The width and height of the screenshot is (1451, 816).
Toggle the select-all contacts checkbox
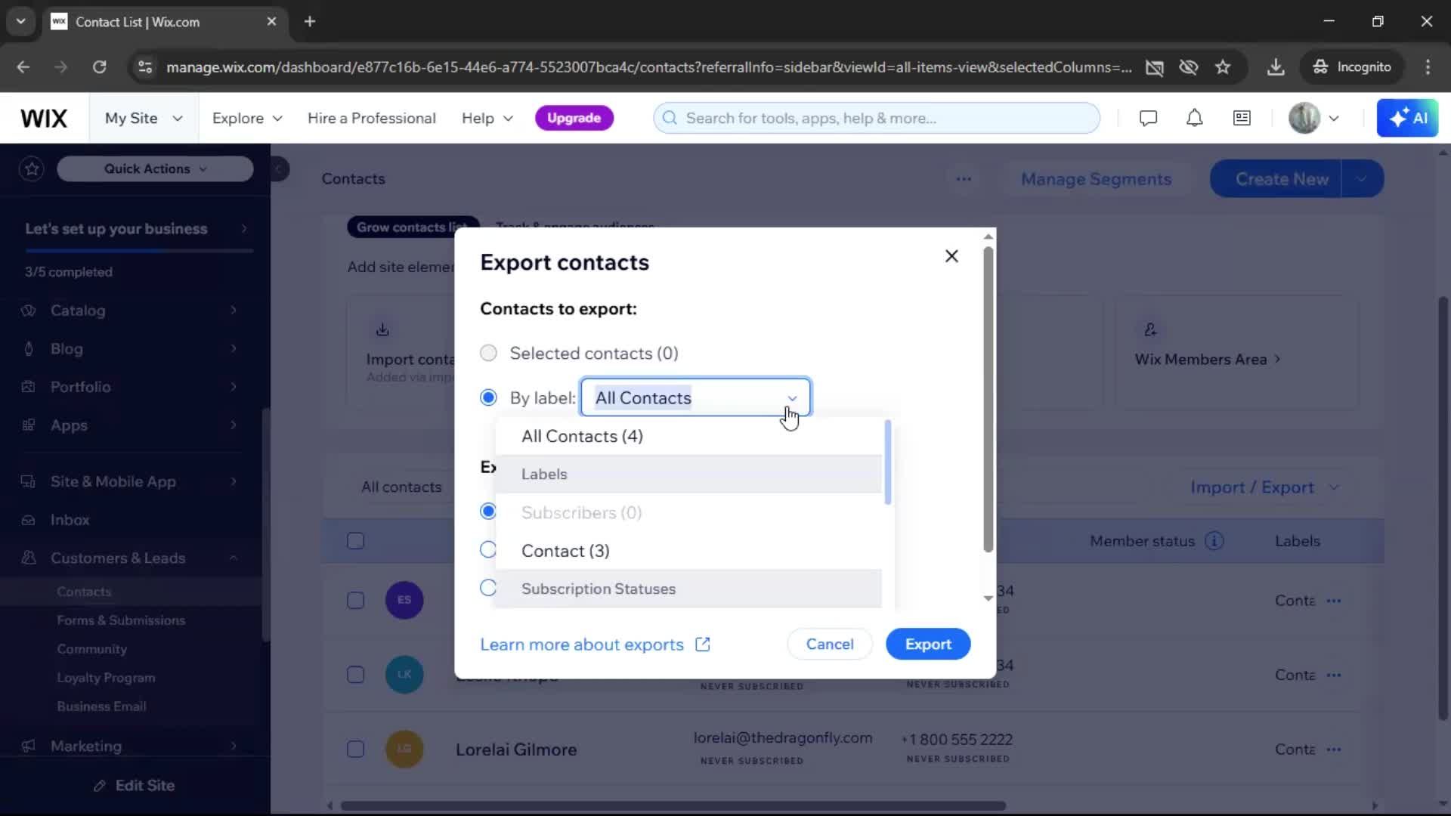355,541
